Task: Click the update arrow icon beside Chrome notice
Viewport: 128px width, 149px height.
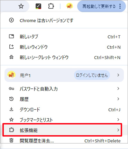Action: (x=11, y=20)
